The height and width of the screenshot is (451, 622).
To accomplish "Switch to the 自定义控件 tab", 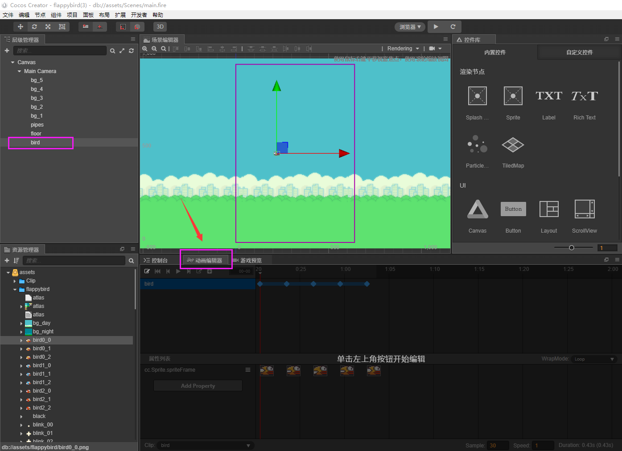I will (x=580, y=52).
